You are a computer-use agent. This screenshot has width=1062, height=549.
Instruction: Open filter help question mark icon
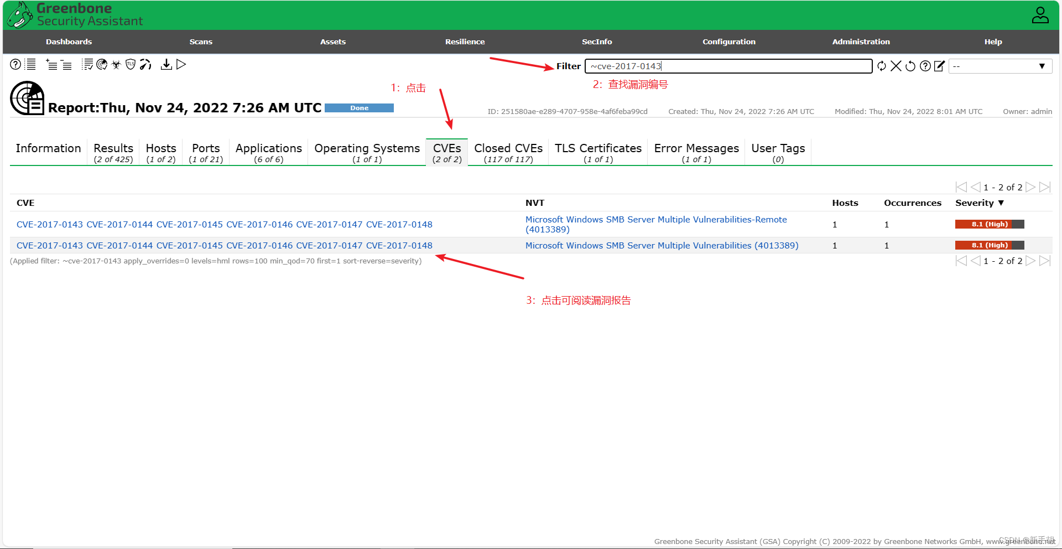925,66
